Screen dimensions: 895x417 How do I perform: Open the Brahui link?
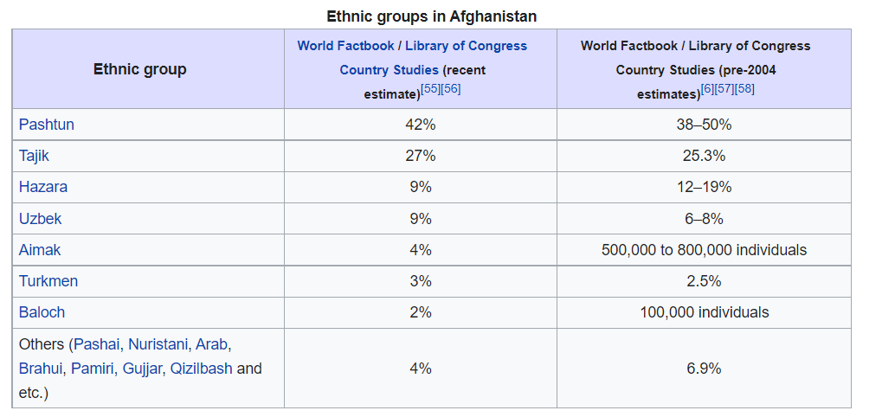[x=41, y=369]
